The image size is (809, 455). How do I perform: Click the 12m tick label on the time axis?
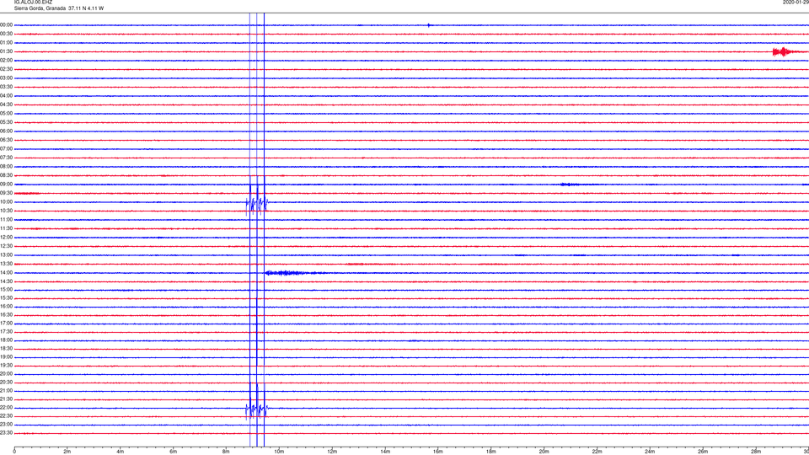(332, 452)
